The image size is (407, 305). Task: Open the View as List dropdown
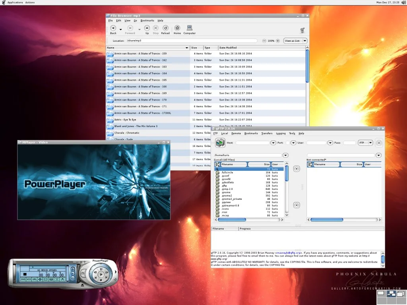[295, 41]
